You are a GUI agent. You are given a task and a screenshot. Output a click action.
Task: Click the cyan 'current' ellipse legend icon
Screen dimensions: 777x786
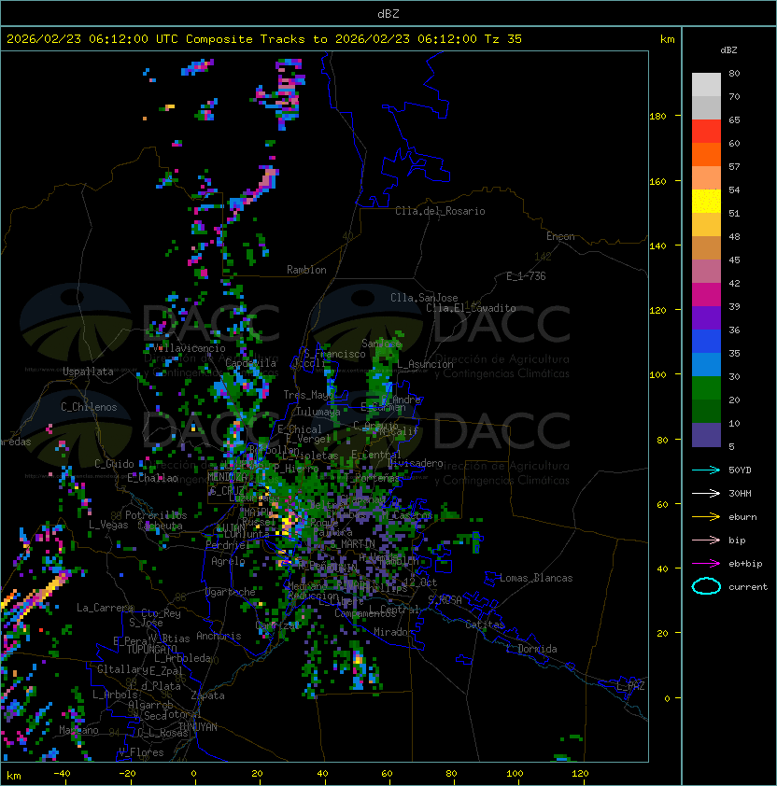click(706, 586)
